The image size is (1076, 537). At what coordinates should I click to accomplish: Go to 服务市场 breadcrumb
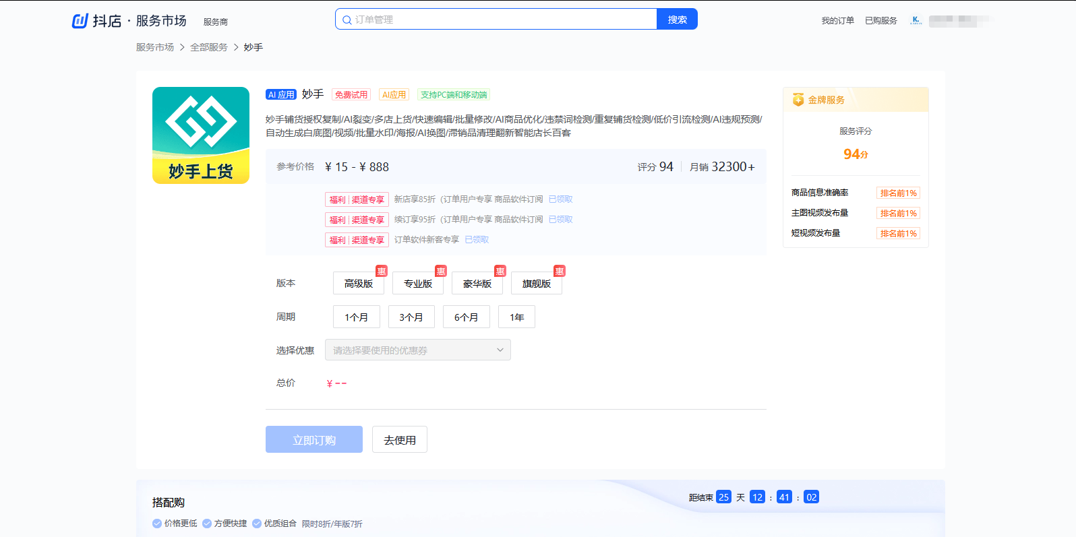coord(155,47)
